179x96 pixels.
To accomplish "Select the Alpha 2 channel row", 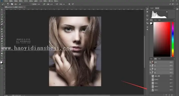I will pos(162,87).
